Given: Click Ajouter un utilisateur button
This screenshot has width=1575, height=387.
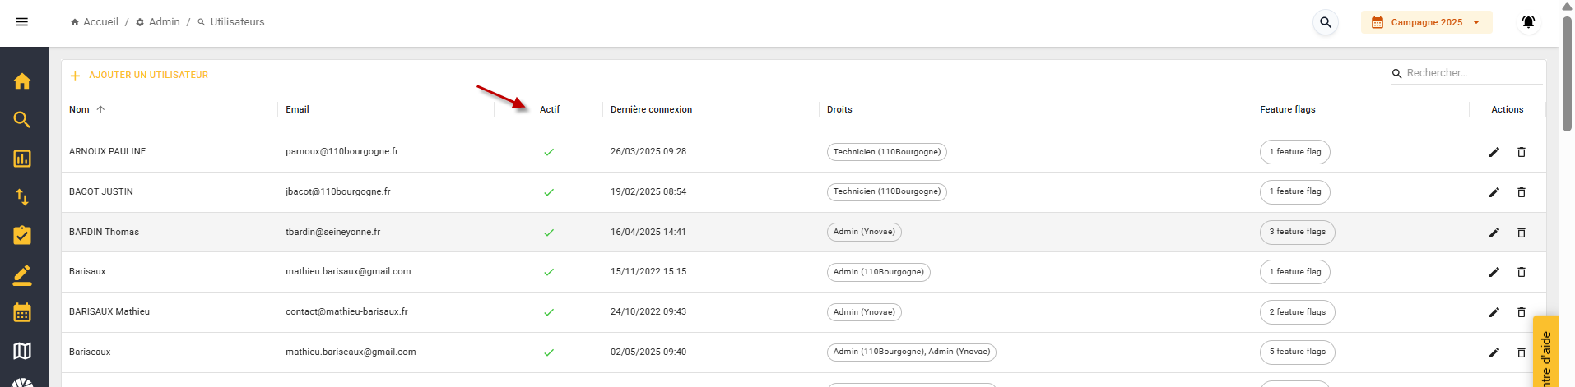Looking at the screenshot, I should pos(139,76).
